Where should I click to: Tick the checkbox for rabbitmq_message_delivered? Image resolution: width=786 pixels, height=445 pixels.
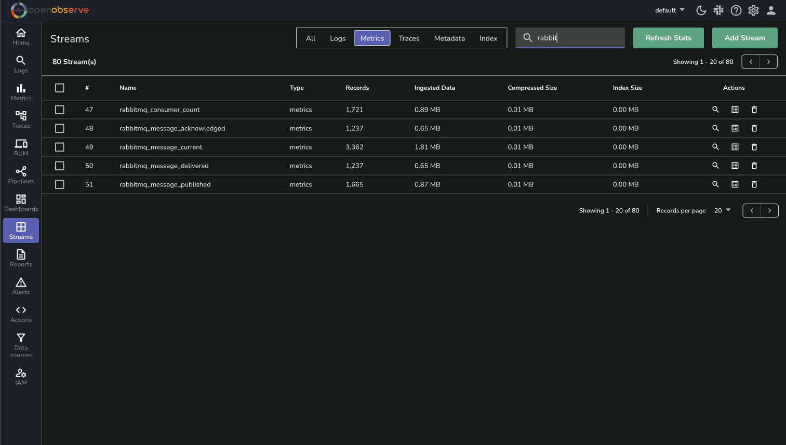(x=60, y=166)
